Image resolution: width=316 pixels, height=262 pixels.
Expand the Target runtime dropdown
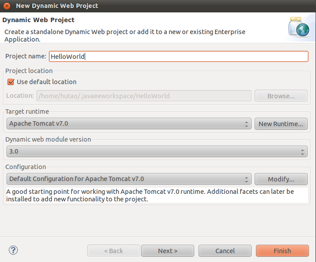tap(129, 124)
